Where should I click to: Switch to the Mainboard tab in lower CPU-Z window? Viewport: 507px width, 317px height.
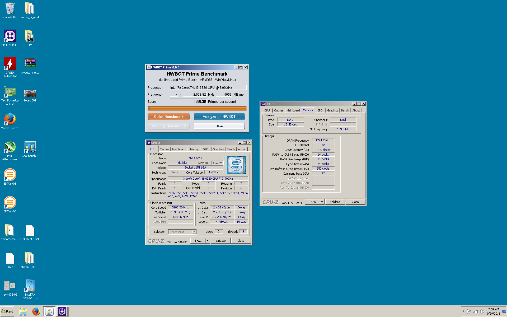[x=179, y=149]
